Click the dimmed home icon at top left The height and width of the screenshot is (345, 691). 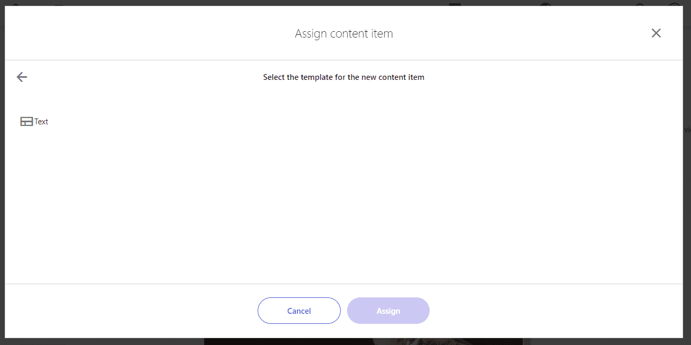(15, 4)
